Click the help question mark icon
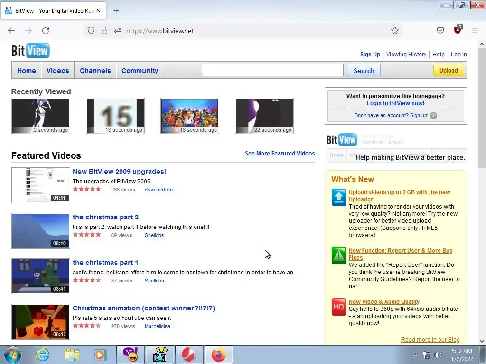The height and width of the screenshot is (364, 486). (433, 116)
